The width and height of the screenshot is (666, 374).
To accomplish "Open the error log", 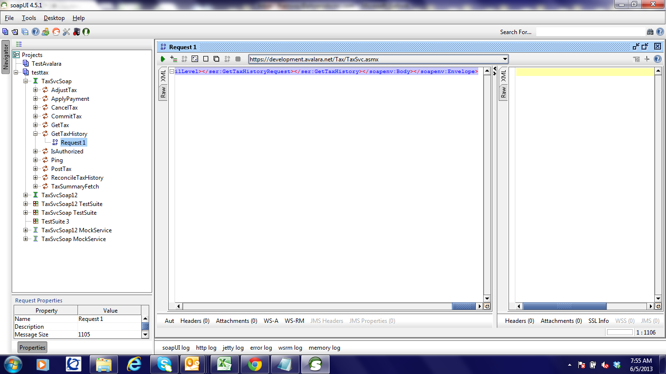I will pos(261,348).
